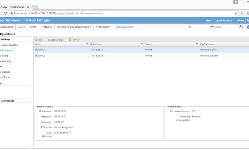
Task: Reload the page with the browser refresh icon
Action: [x=5, y=13]
